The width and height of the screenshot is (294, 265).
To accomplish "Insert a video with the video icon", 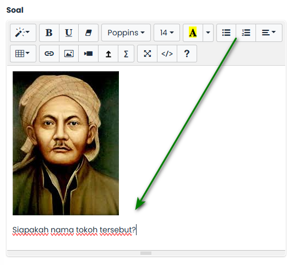I will point(88,54).
